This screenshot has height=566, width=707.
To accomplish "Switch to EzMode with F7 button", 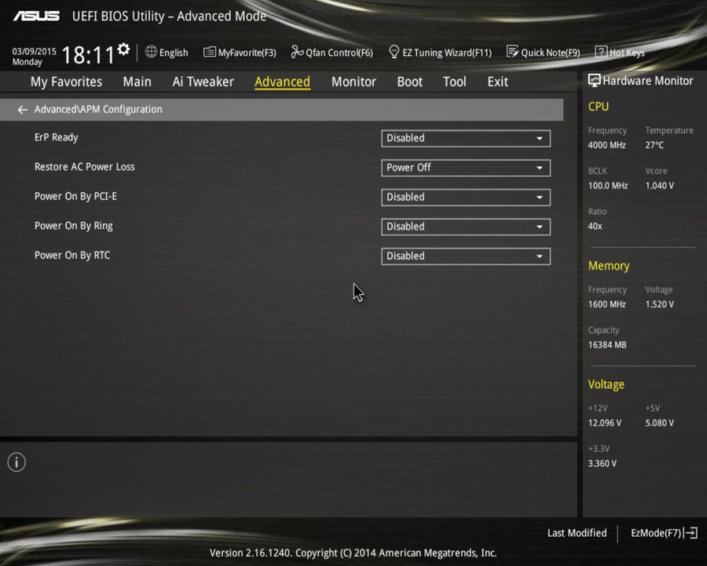I will (x=662, y=533).
